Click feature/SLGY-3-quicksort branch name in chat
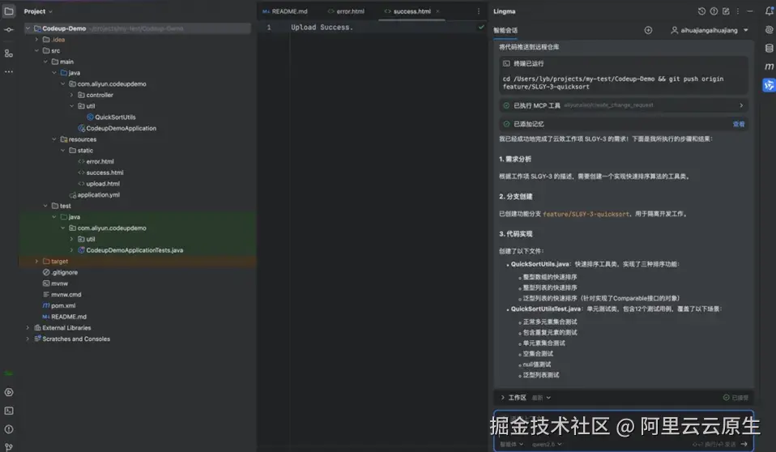The height and width of the screenshot is (452, 776). [586, 214]
